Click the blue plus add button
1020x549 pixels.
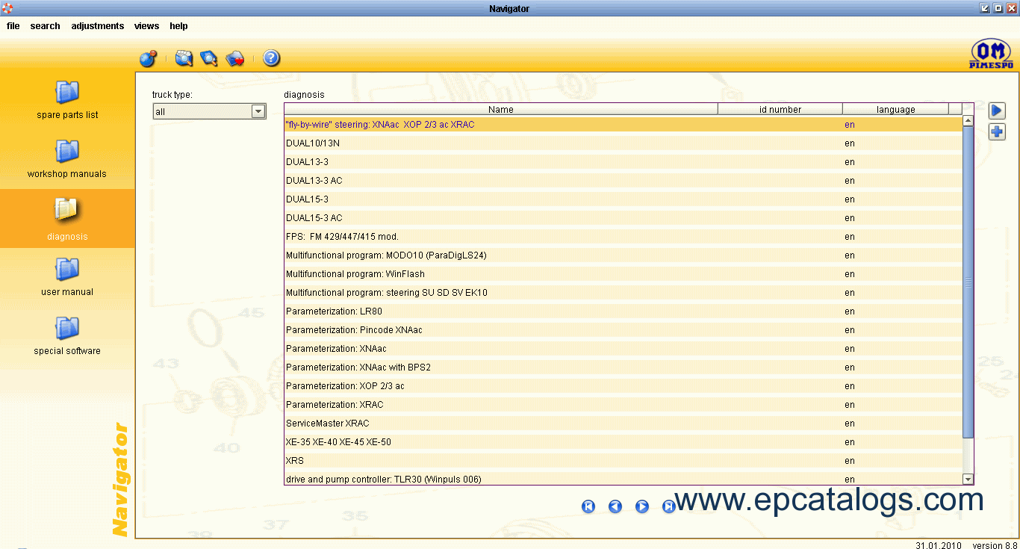pos(997,132)
